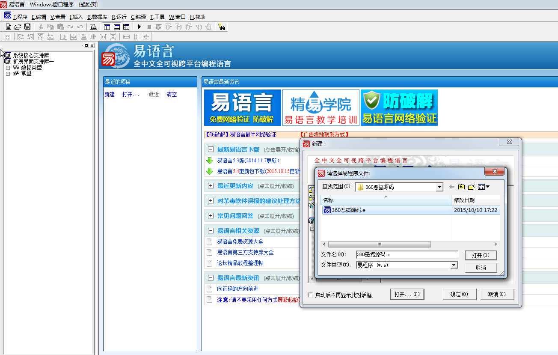Open the V.查看 menu
This screenshot has width=558, height=355.
coord(58,17)
